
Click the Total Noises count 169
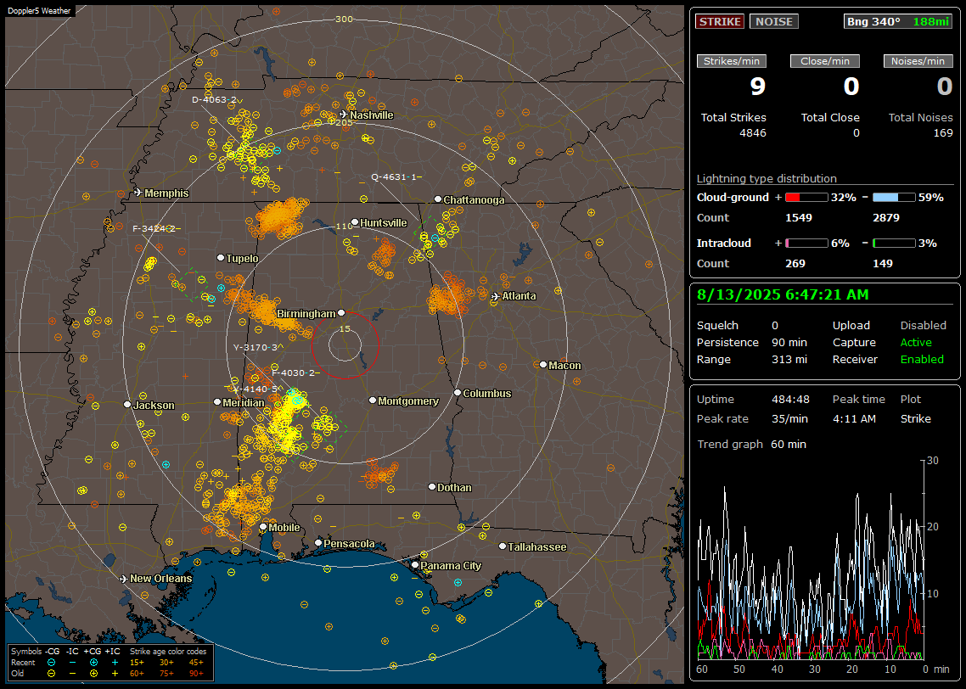(942, 133)
